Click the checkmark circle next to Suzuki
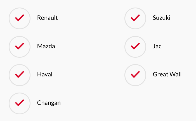The image size is (196, 121). [x=135, y=18]
